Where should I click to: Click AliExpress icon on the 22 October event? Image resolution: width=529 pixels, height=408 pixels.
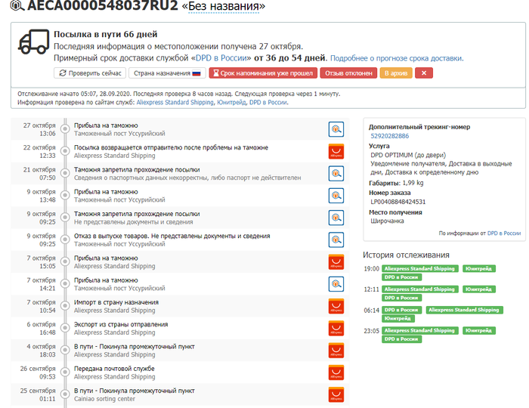(336, 151)
